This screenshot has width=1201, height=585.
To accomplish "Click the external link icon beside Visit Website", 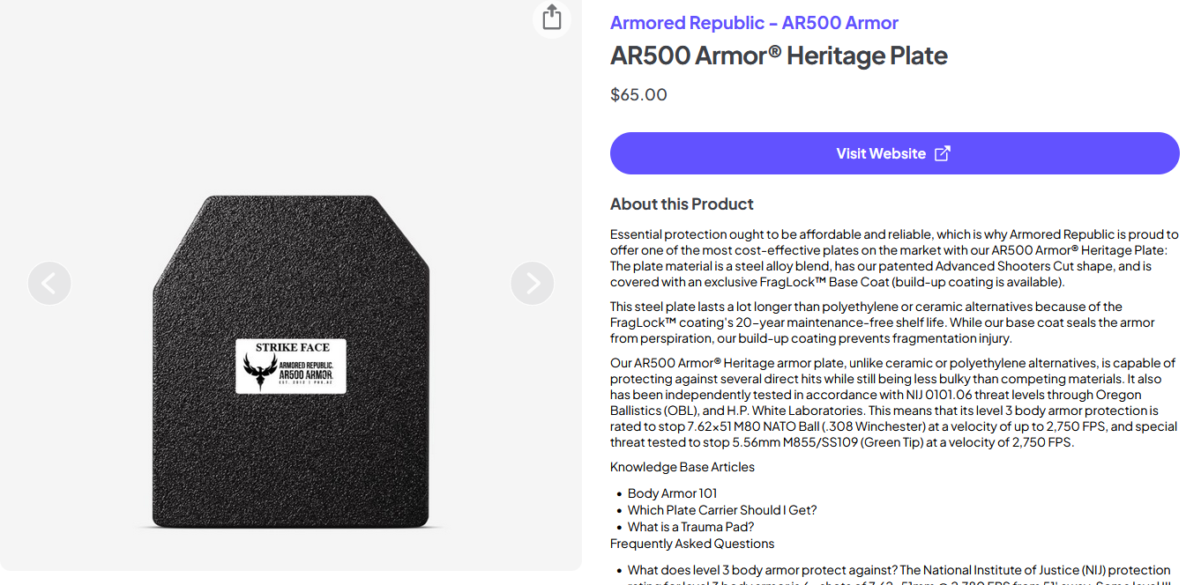I will [x=943, y=153].
